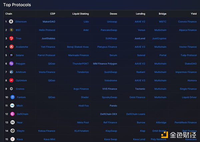200x142 pixels.
Task: Click the Solana chain logo icon
Action: (11, 55)
